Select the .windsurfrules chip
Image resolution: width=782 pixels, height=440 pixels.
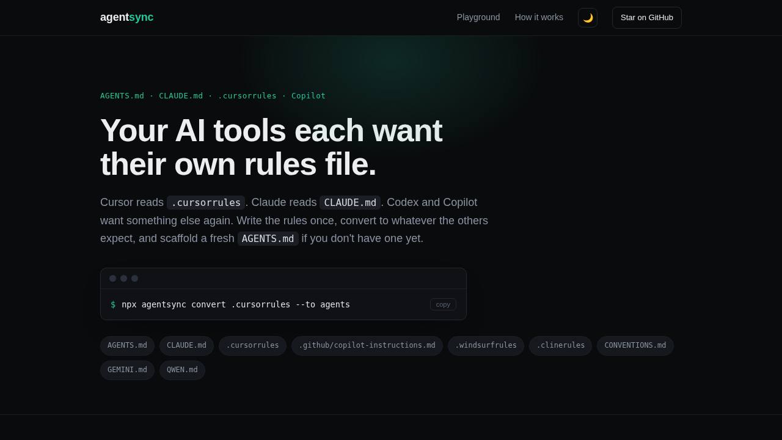coord(486,346)
